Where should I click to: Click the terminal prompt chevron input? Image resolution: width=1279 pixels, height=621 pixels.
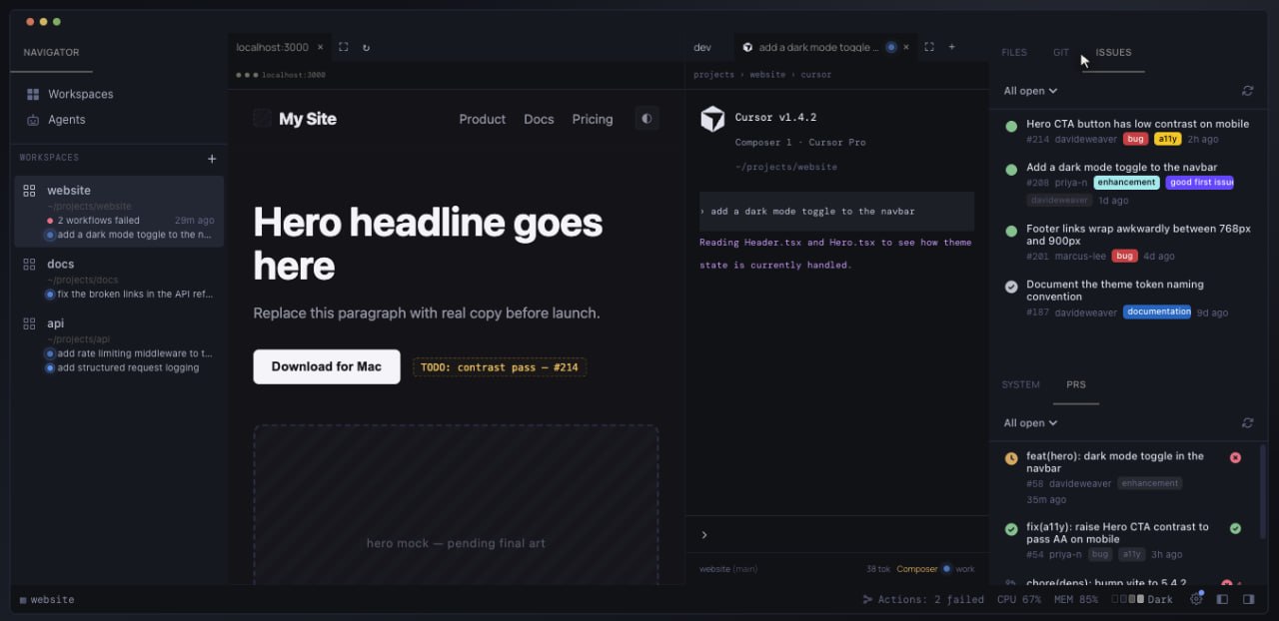pos(704,535)
